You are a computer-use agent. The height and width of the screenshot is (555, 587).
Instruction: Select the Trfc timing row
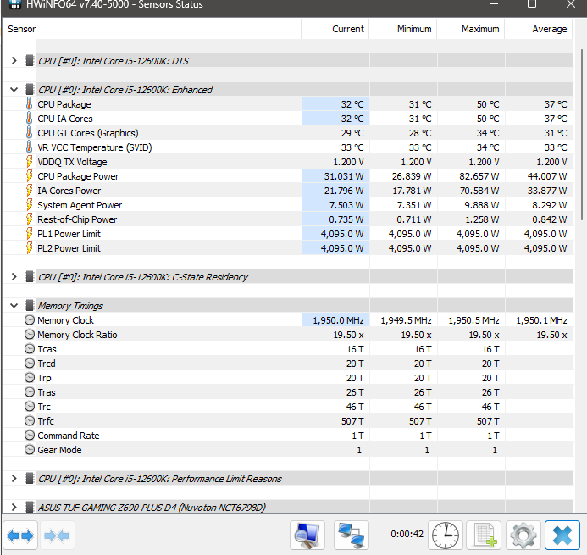click(288, 421)
